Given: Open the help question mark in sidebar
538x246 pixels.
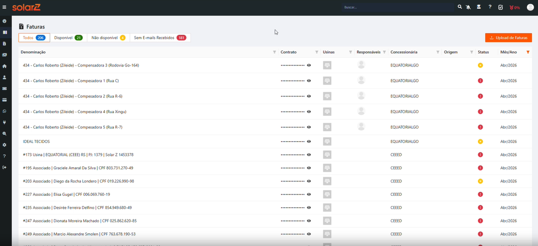Looking at the screenshot, I should (x=4, y=156).
